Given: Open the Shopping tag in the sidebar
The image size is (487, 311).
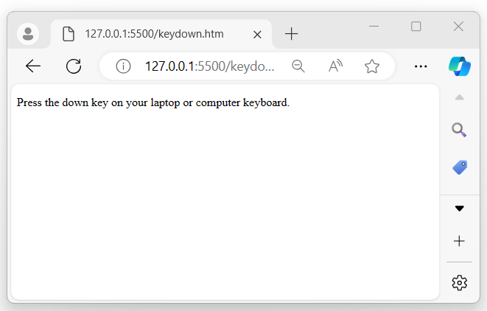Looking at the screenshot, I should (x=460, y=167).
